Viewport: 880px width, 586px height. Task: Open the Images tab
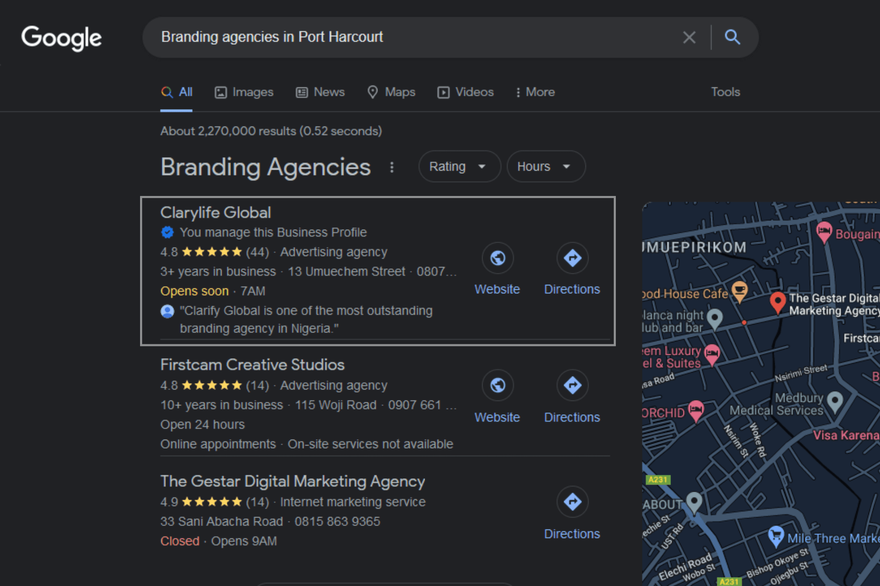pyautogui.click(x=244, y=92)
